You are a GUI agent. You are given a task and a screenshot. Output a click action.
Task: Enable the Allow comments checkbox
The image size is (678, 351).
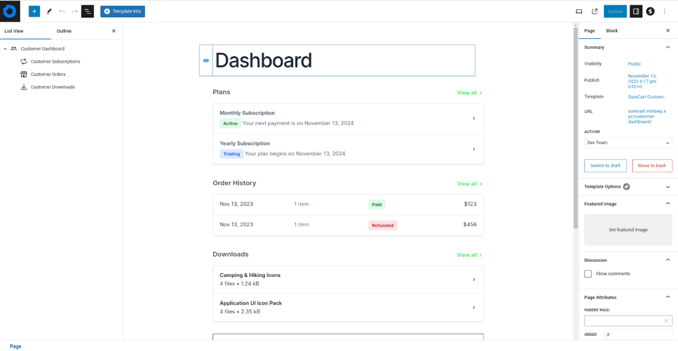(588, 274)
